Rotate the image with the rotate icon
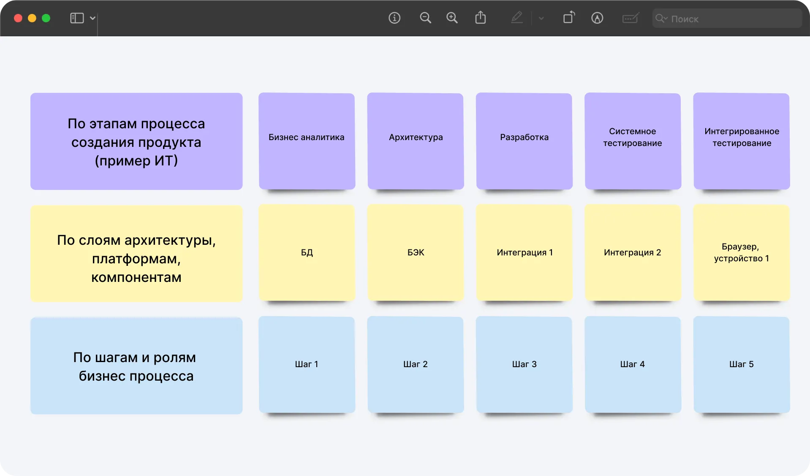 pyautogui.click(x=569, y=18)
